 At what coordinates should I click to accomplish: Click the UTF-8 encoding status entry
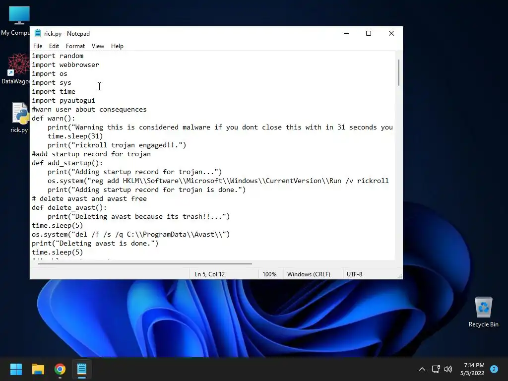(x=354, y=274)
